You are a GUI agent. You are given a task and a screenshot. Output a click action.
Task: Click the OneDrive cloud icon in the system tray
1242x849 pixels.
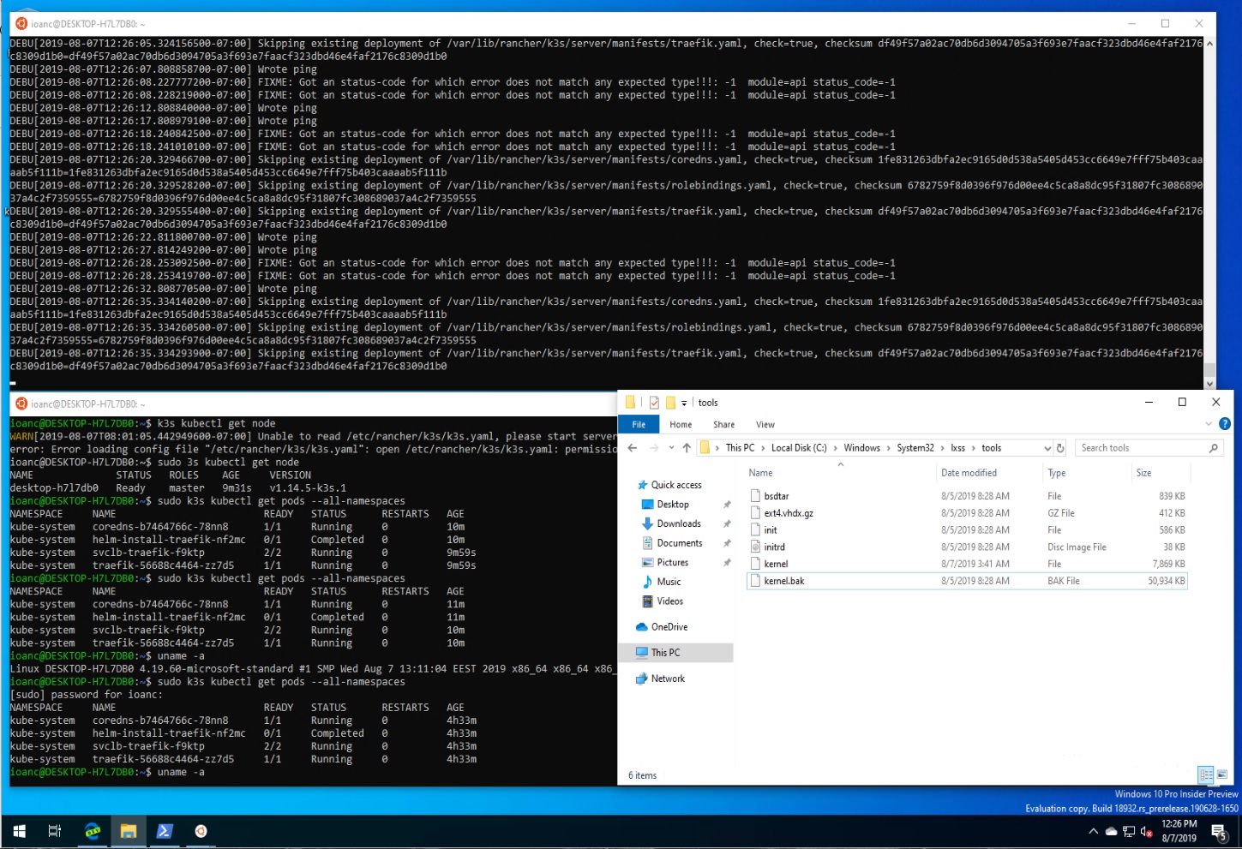click(x=1111, y=830)
